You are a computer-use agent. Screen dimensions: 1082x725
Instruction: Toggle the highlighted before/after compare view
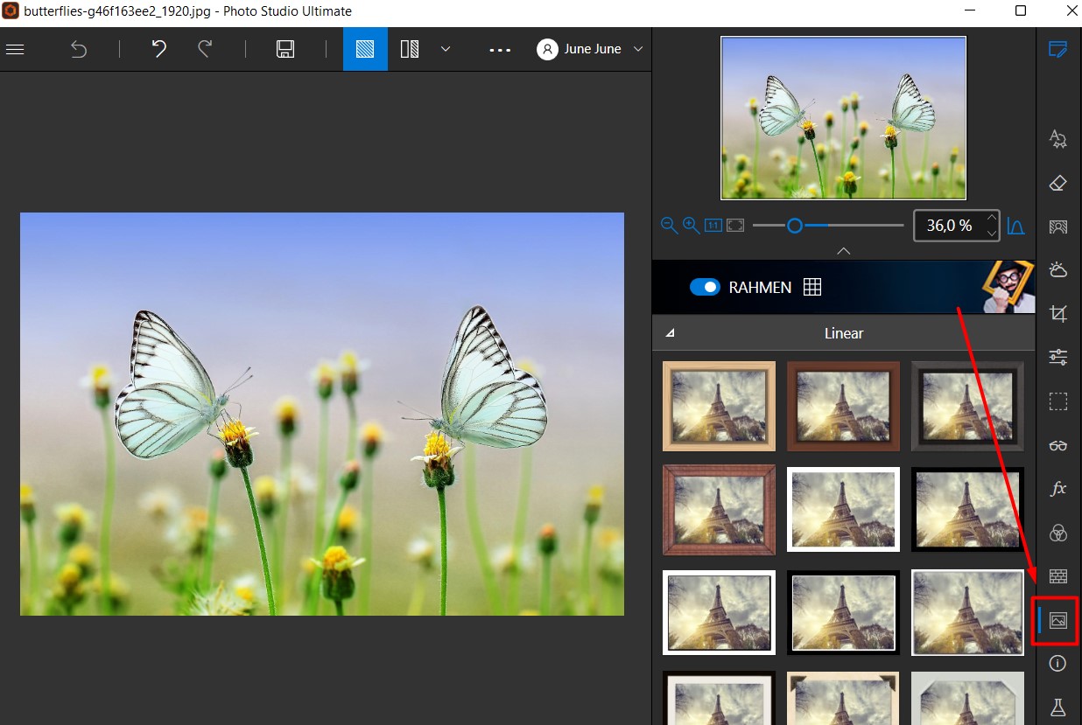tap(365, 49)
